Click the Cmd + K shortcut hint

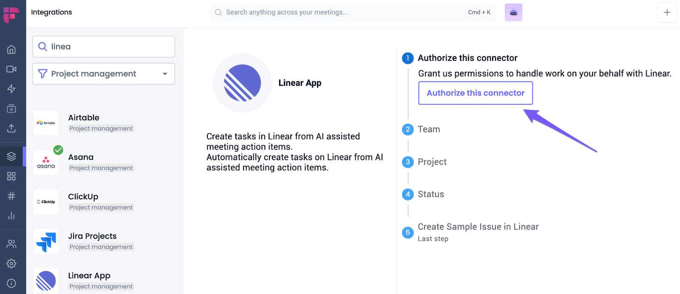click(479, 12)
